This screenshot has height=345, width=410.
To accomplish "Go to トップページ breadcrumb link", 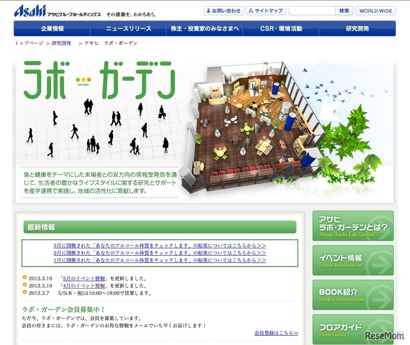I will pyautogui.click(x=29, y=43).
